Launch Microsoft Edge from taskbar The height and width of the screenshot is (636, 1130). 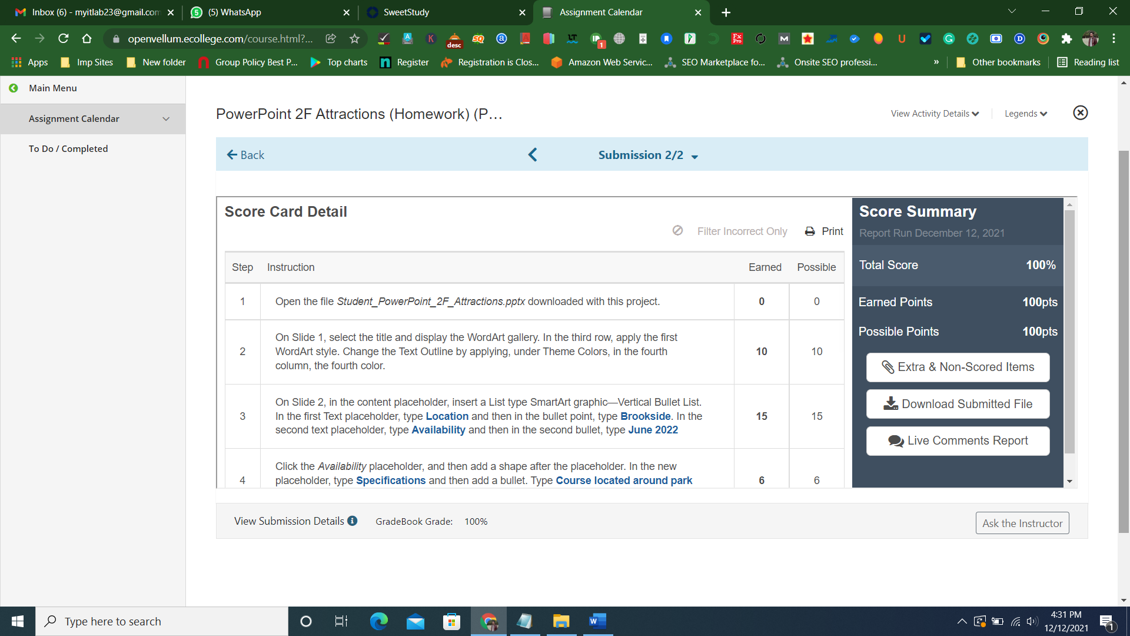[378, 621]
